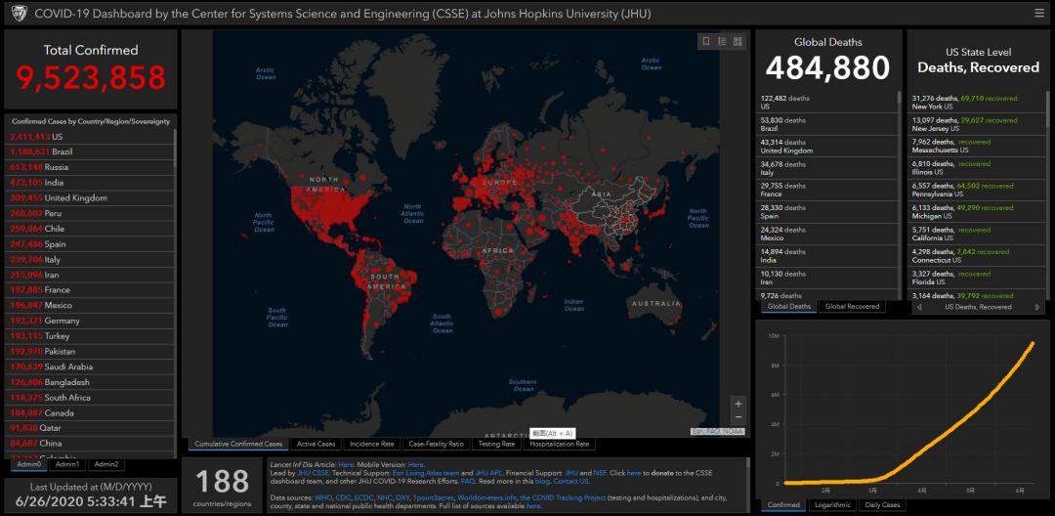Select Iran in confirmed cases list

click(x=89, y=275)
